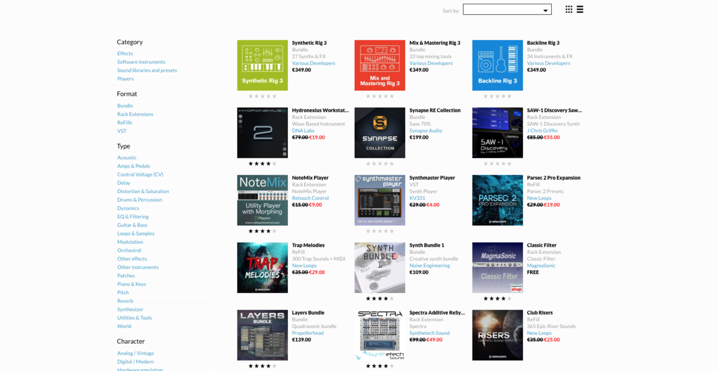
Task: Open the Synthetic Rig 3 product thumbnail
Action: (263, 65)
